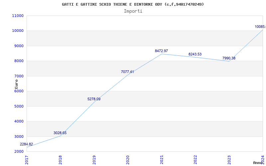Image resolution: width=266 pixels, height=166 pixels.
Task: Select the 2021 x-axis year label
Action: [x=162, y=159]
